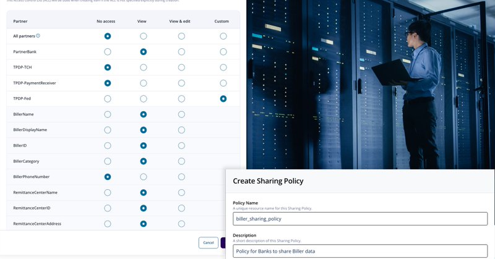Screen dimensions: 495x259
Task: Click the TPDP-PaymentReceiver row label
Action: [x=35, y=83]
